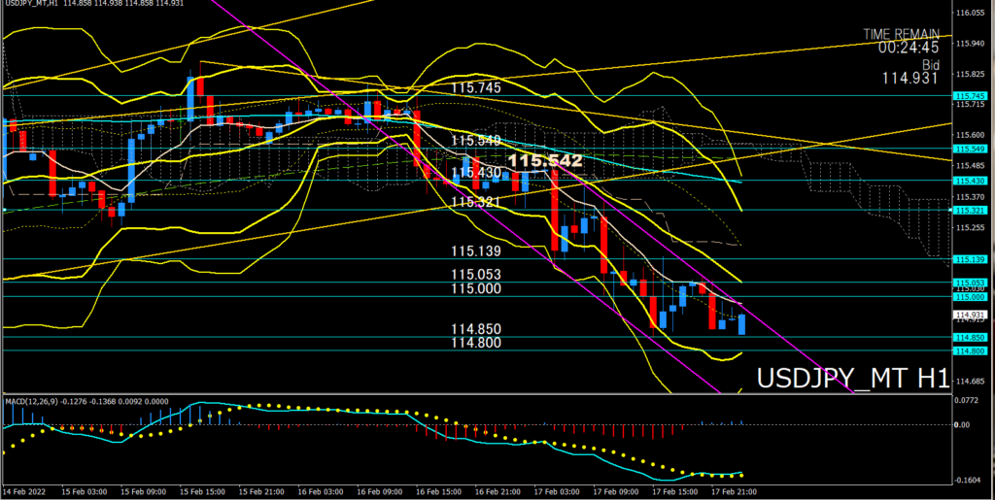The image size is (995, 500).
Task: Click the 115.600 price axis tick
Action: click(970, 135)
